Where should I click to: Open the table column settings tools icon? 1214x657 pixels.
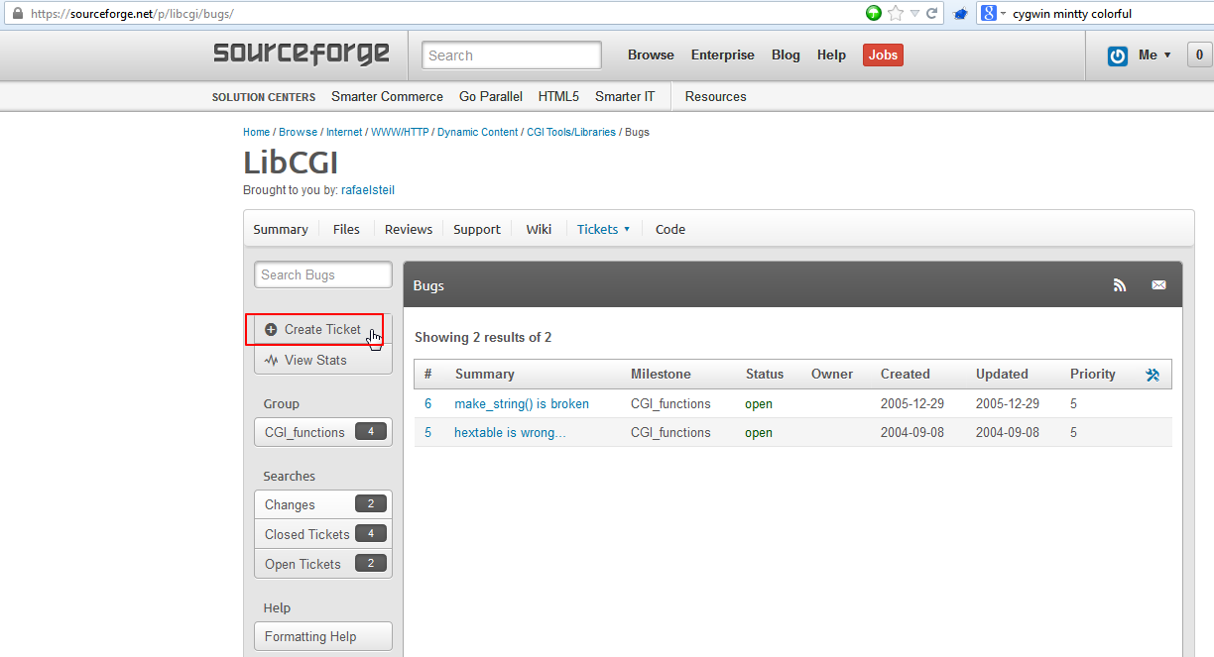point(1153,375)
